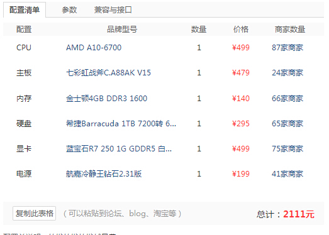Click the 品牌型号 column header

coord(122,29)
